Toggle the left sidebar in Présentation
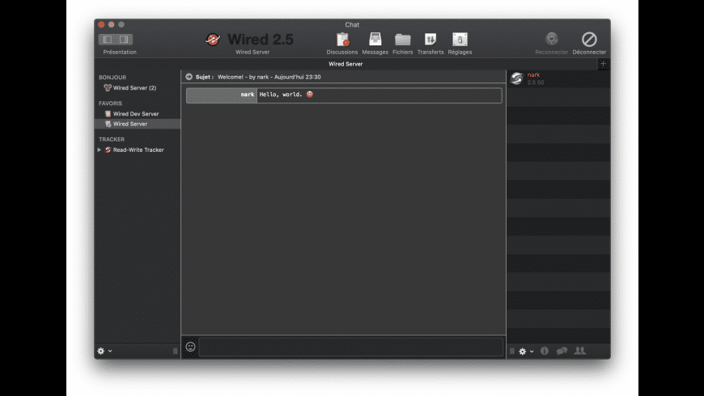 point(108,40)
